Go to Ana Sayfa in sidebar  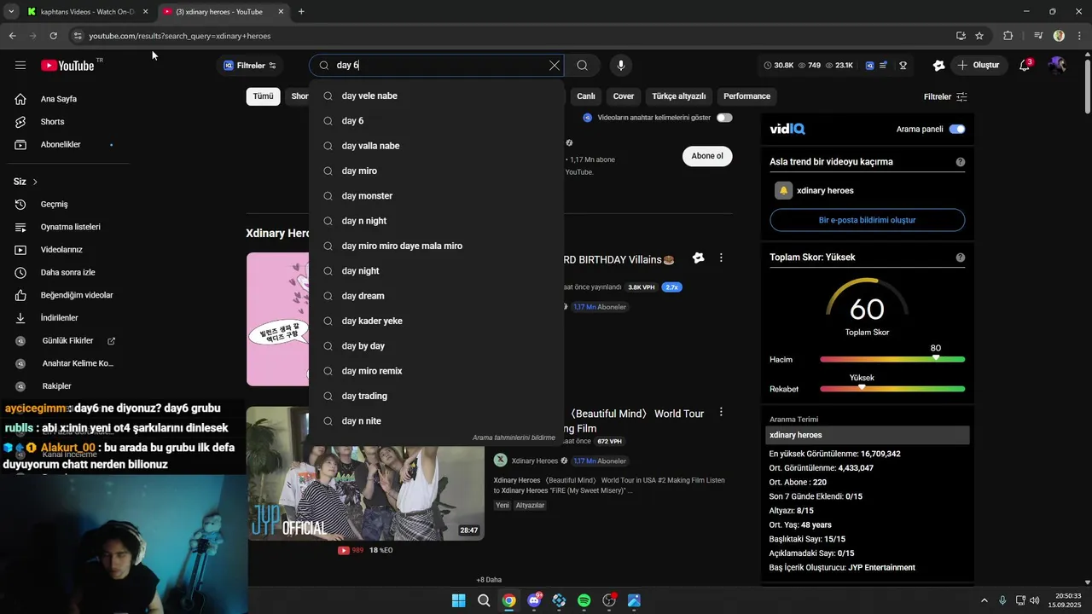pyautogui.click(x=58, y=99)
